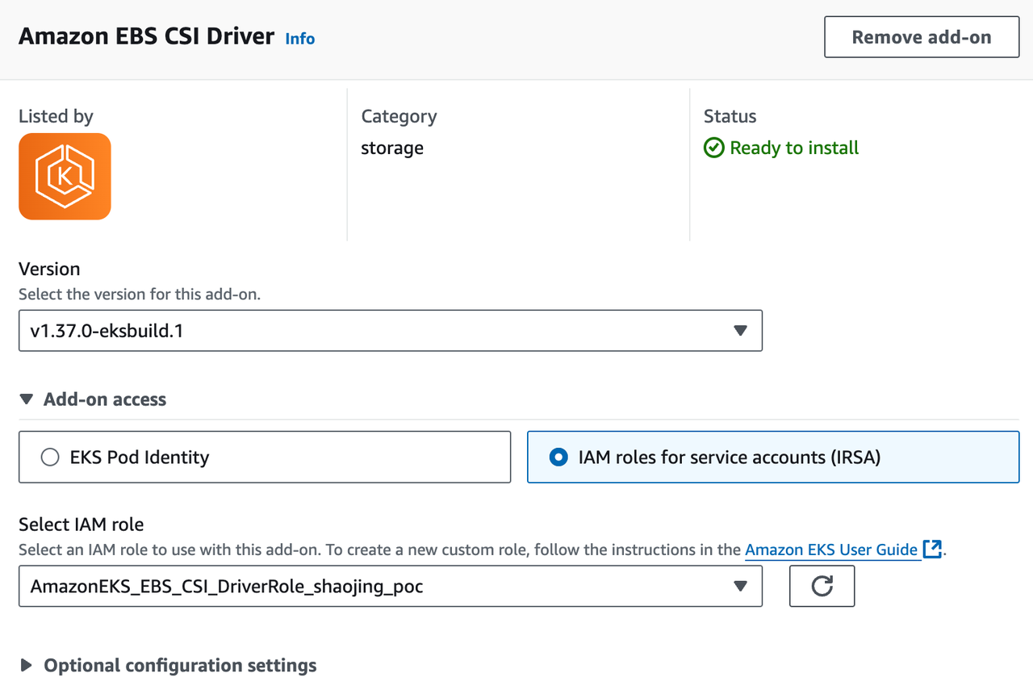
Task: Open the Select IAM role dropdown
Action: (391, 586)
